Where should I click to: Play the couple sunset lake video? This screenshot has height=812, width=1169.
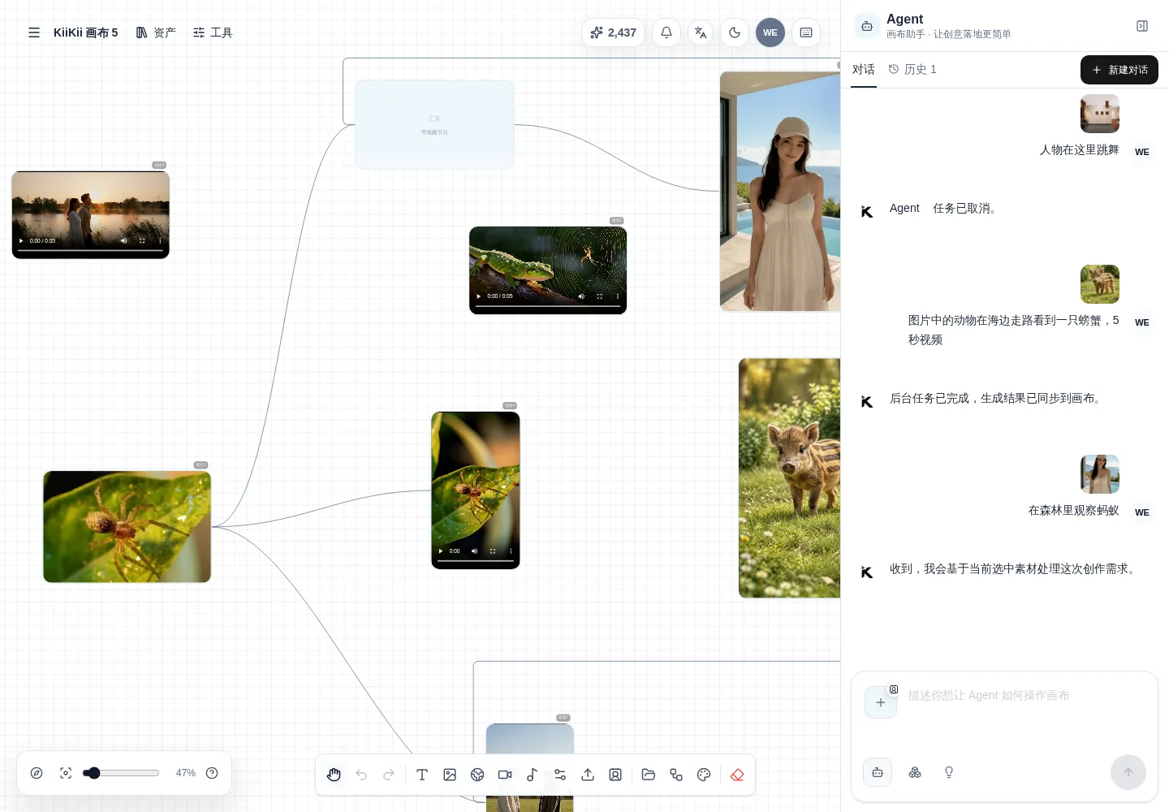point(21,241)
